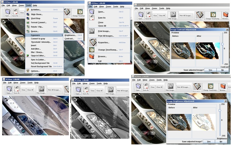The height and width of the screenshot is (148, 238).
Task: Adjust the Brightness slider handle
Action: pyautogui.click(x=220, y=110)
